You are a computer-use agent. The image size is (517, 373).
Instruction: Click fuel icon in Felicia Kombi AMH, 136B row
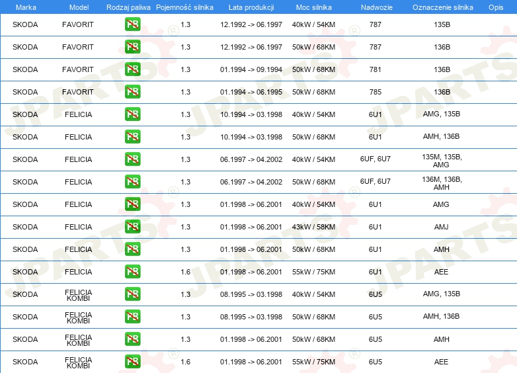(x=132, y=316)
